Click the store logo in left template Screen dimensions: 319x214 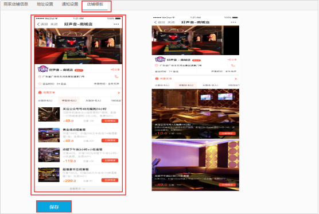point(43,69)
